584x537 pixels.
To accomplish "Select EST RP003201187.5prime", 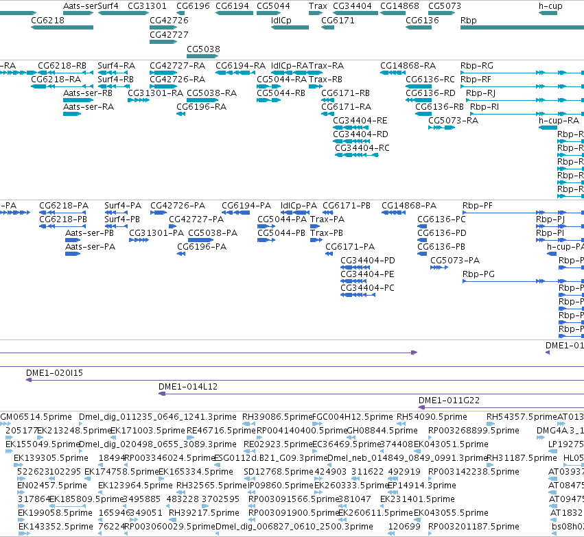I will (430, 534).
